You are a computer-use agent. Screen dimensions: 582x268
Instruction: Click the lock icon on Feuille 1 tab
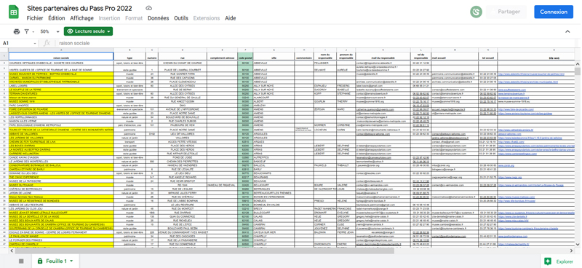tap(40, 261)
